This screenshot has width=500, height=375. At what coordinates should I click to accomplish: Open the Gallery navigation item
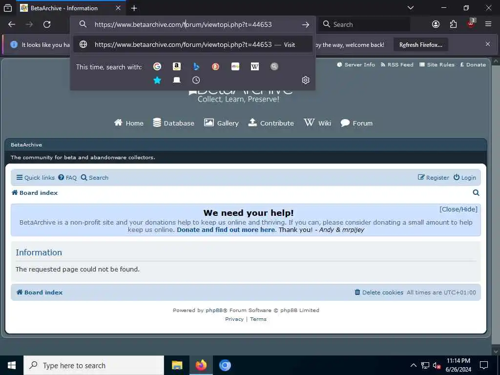(x=221, y=123)
